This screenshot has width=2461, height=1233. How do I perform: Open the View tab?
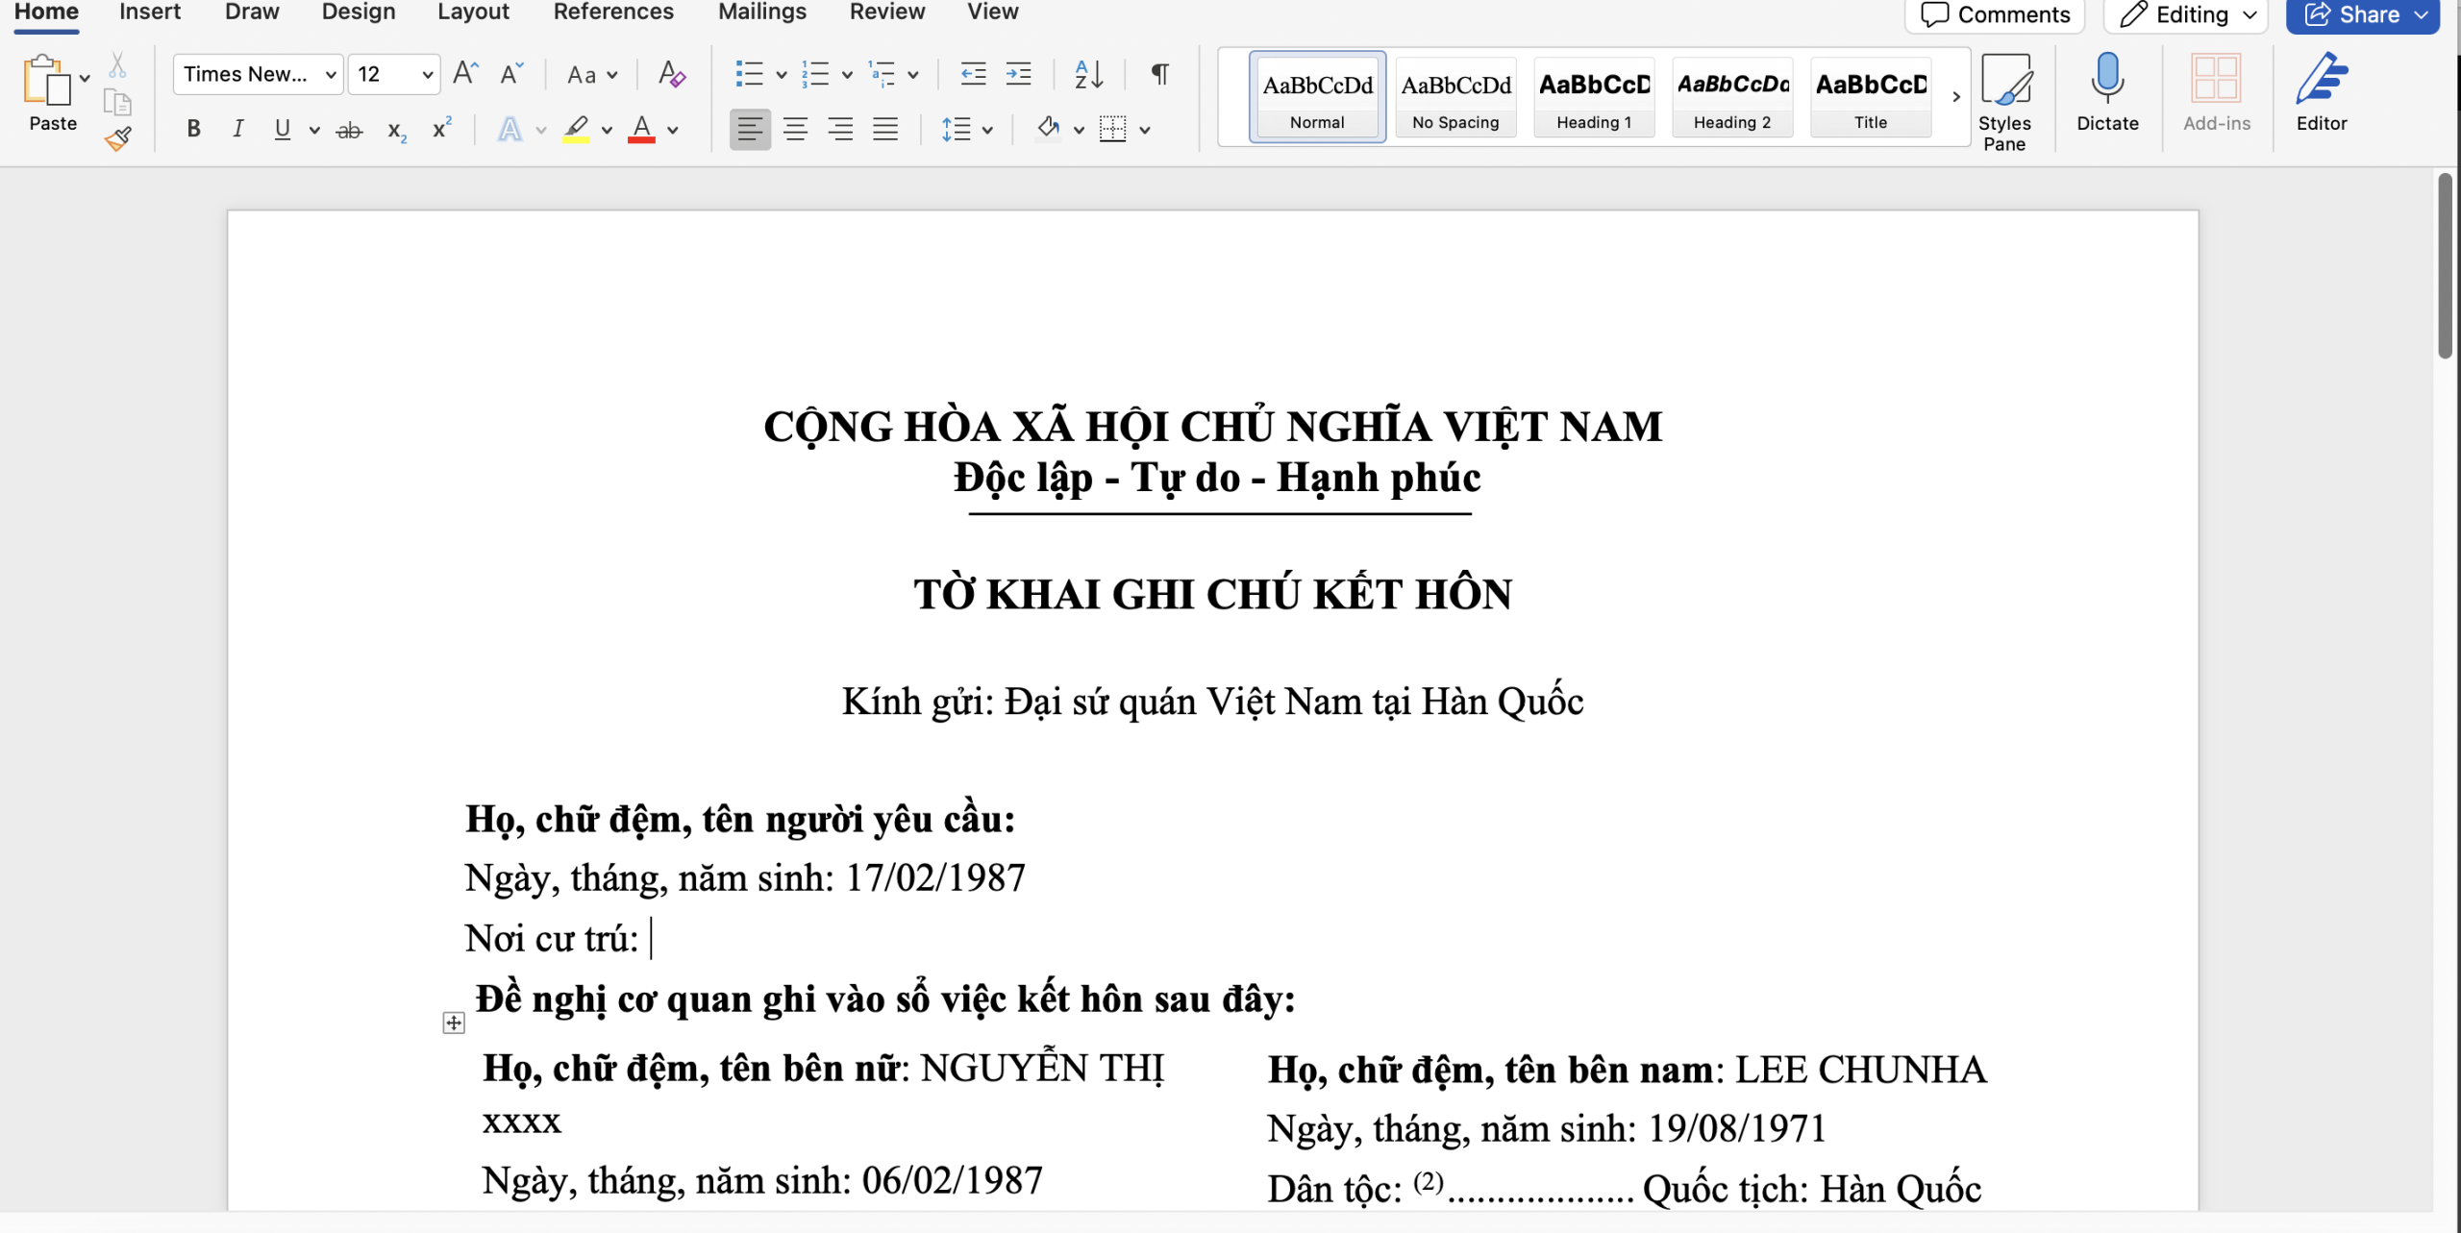992,12
